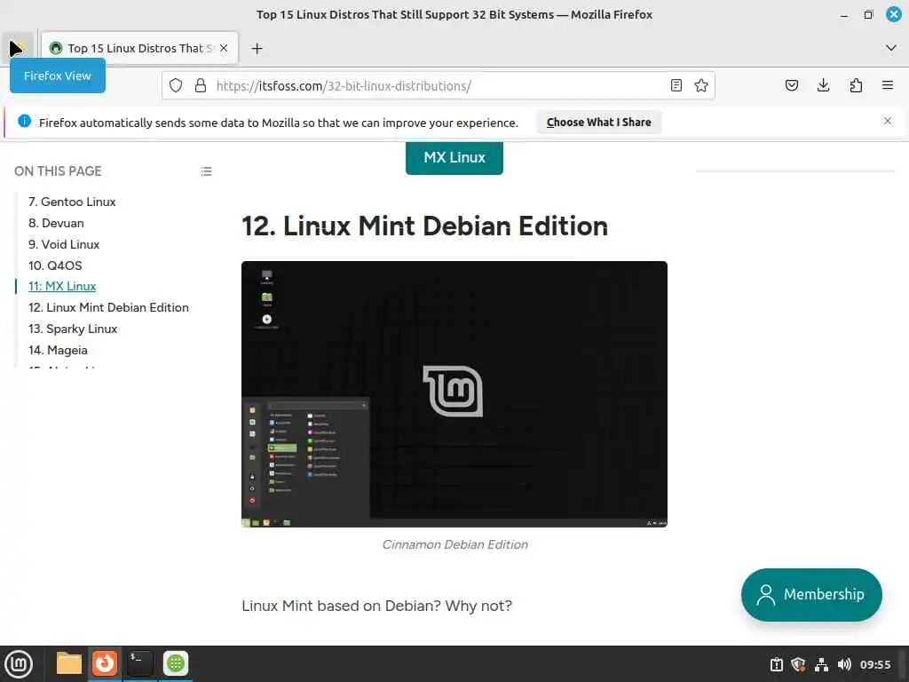This screenshot has width=909, height=682.
Task: Click text Linux Mint based on Debian? Why not?
Action: pyautogui.click(x=376, y=606)
